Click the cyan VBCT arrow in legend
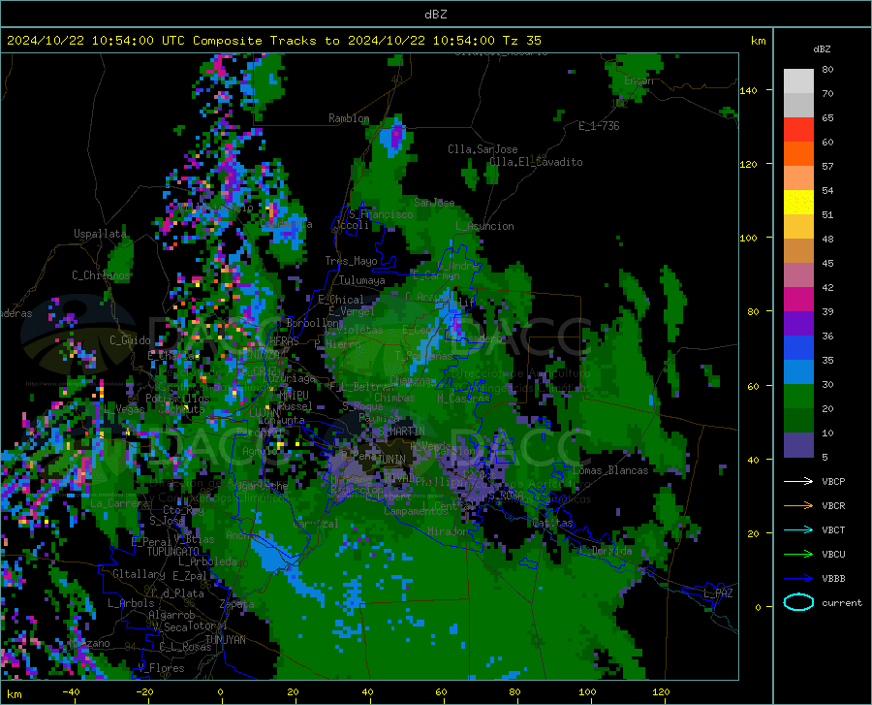Screen dimensions: 872x705 tap(798, 529)
